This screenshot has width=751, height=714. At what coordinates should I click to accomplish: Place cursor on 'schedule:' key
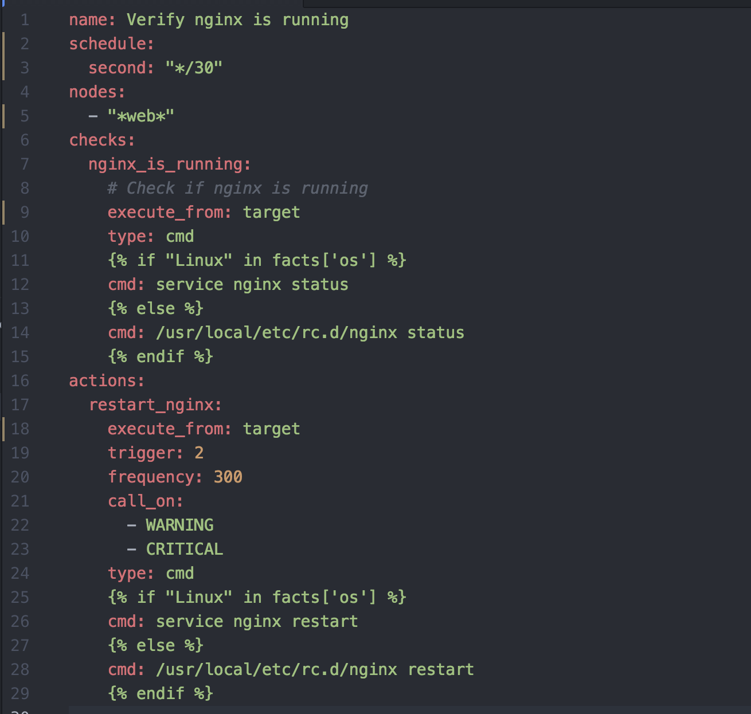(x=112, y=44)
